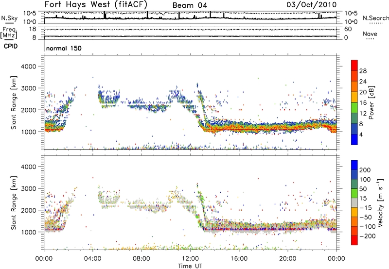The height and width of the screenshot is (269, 389).
Task: Select the 'CPID' row label
Action: click(x=11, y=46)
